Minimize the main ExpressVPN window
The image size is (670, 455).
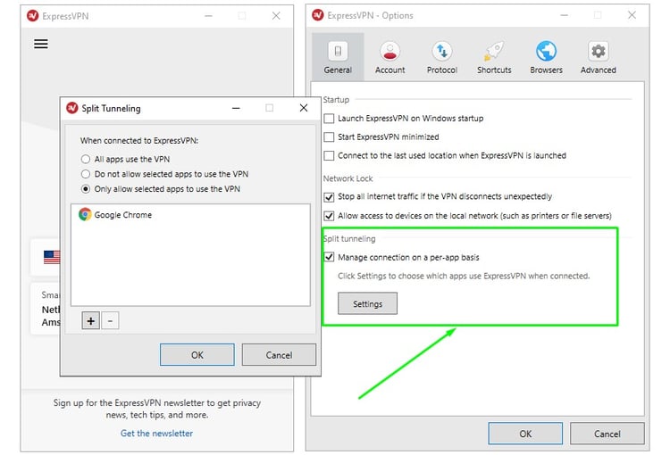tap(208, 16)
